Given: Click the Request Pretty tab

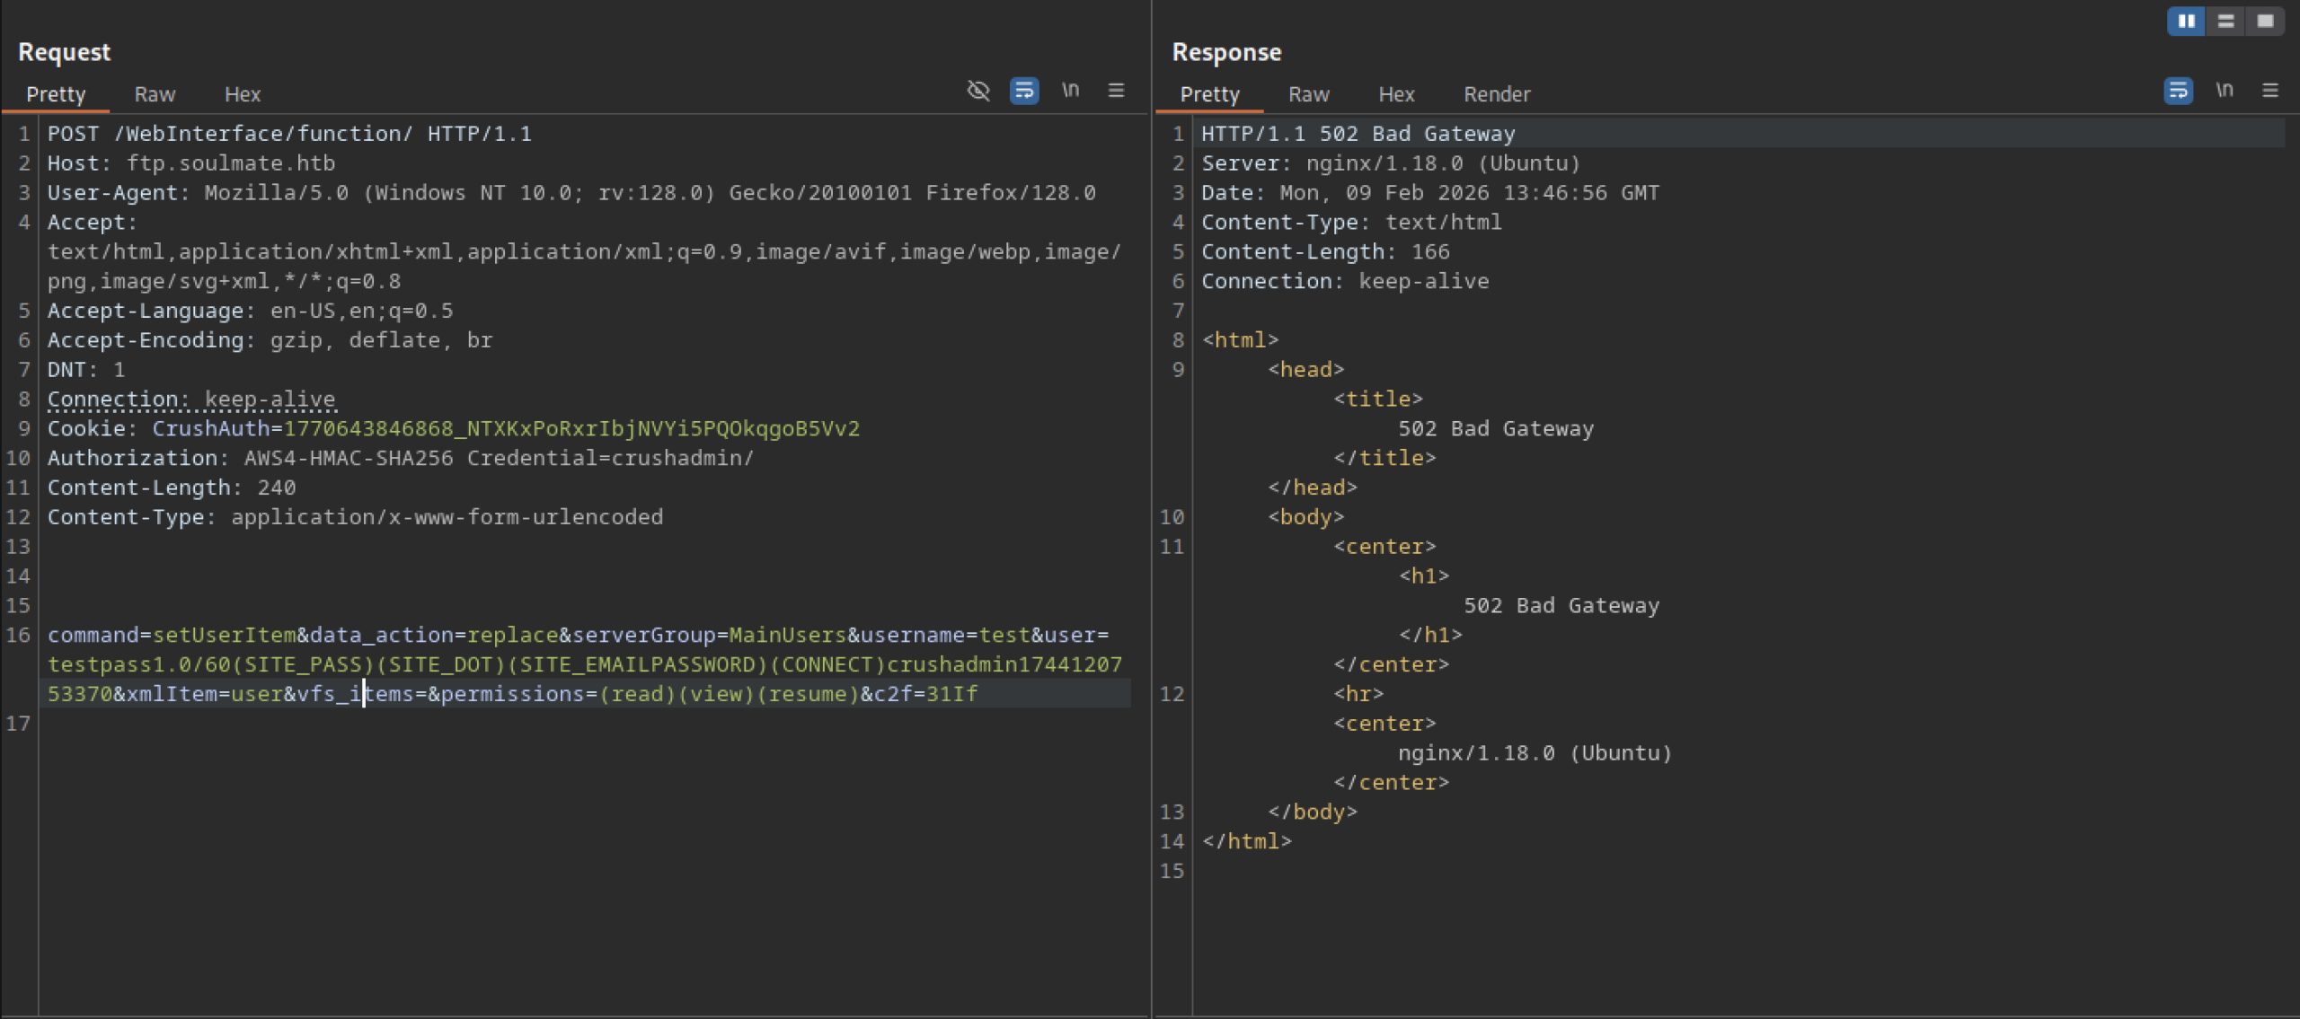Looking at the screenshot, I should click(56, 94).
